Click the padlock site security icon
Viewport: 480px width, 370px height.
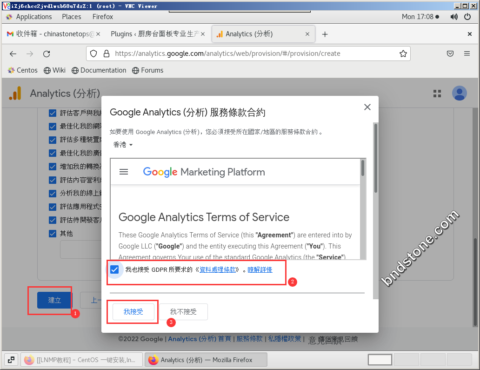tap(107, 54)
